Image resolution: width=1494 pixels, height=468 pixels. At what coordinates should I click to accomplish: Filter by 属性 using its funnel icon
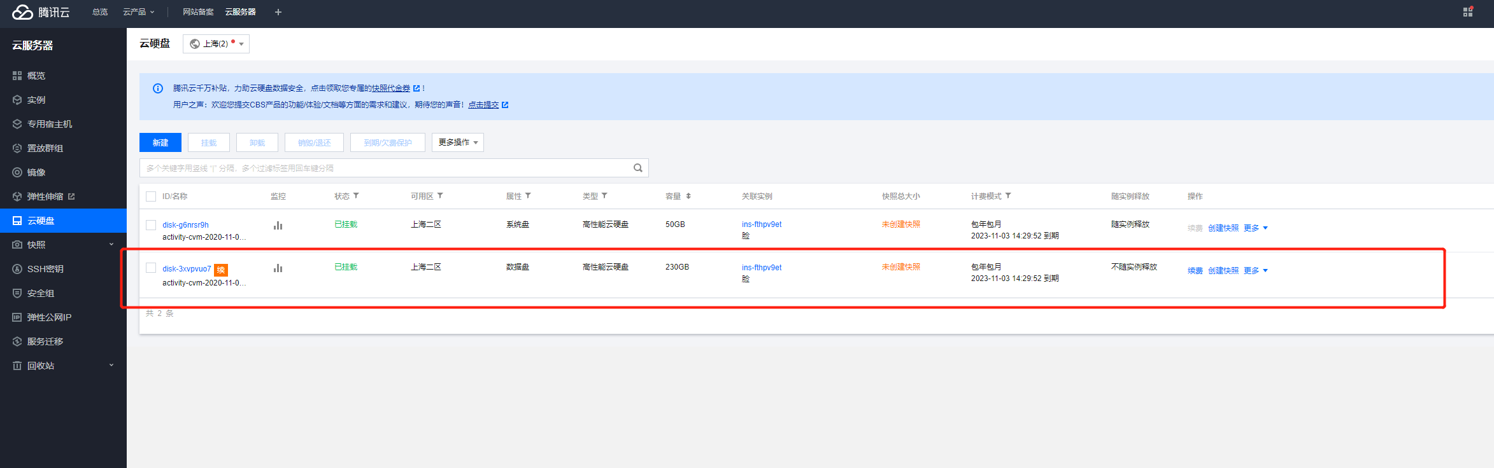point(528,196)
